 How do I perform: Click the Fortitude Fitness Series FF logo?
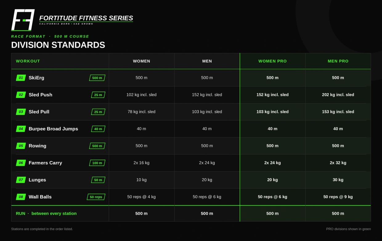(23, 20)
